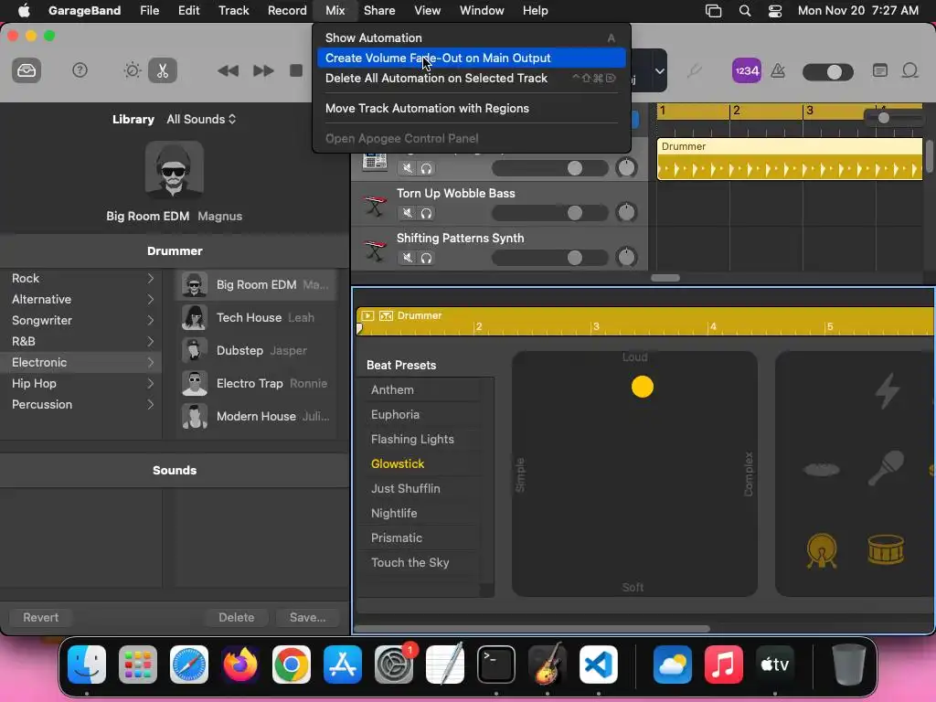Open GarageBand guitar icon in Dock
The height and width of the screenshot is (702, 936).
[547, 665]
